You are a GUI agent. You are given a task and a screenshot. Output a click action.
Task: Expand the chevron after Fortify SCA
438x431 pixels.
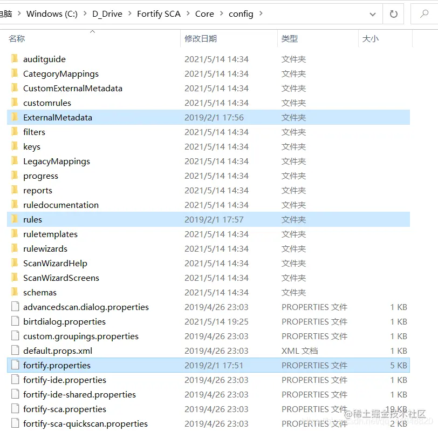188,14
